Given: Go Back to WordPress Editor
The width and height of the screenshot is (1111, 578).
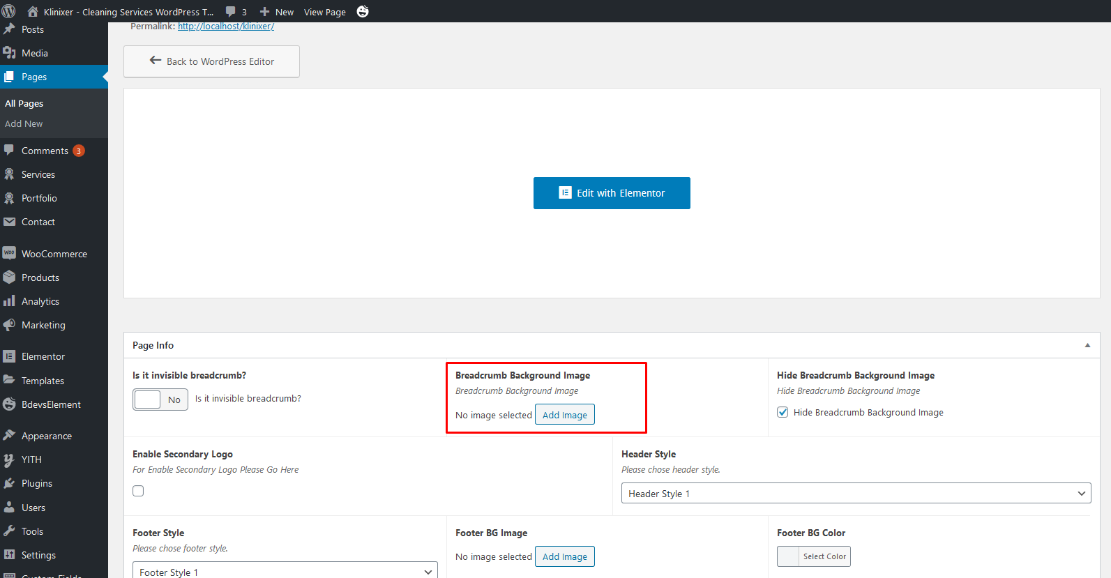Looking at the screenshot, I should click(211, 61).
